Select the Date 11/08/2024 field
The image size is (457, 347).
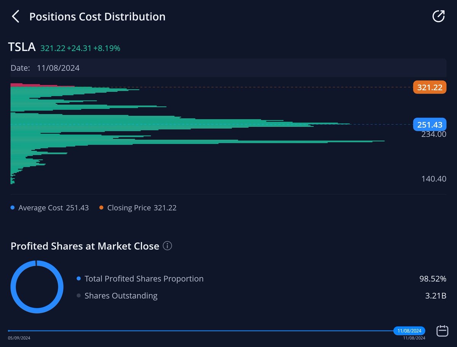coord(228,68)
